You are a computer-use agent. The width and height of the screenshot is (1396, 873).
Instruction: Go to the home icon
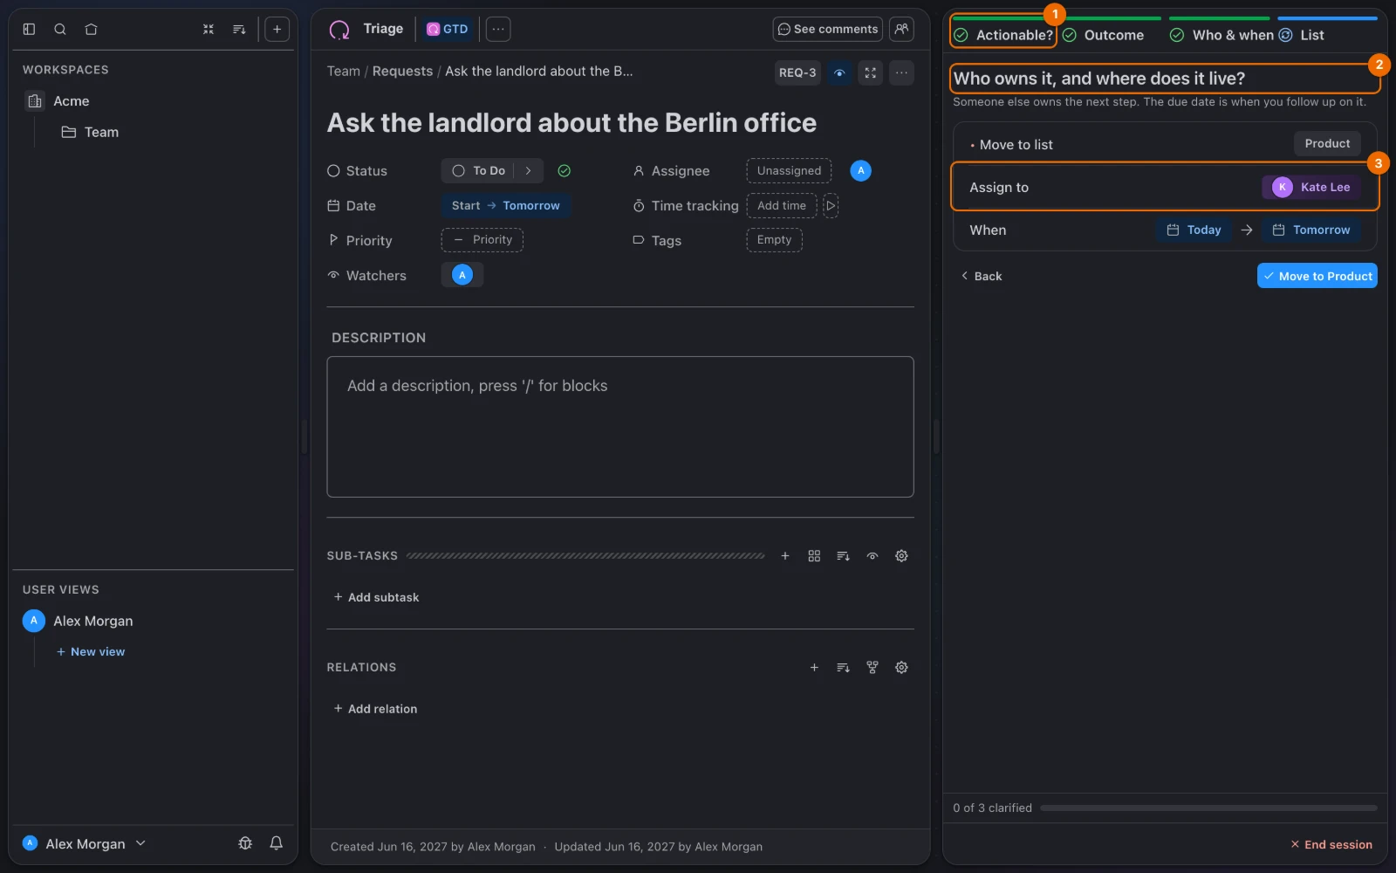[x=91, y=29]
